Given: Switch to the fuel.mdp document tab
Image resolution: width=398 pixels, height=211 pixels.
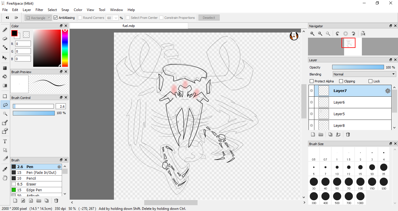Looking at the screenshot, I should [x=128, y=26].
